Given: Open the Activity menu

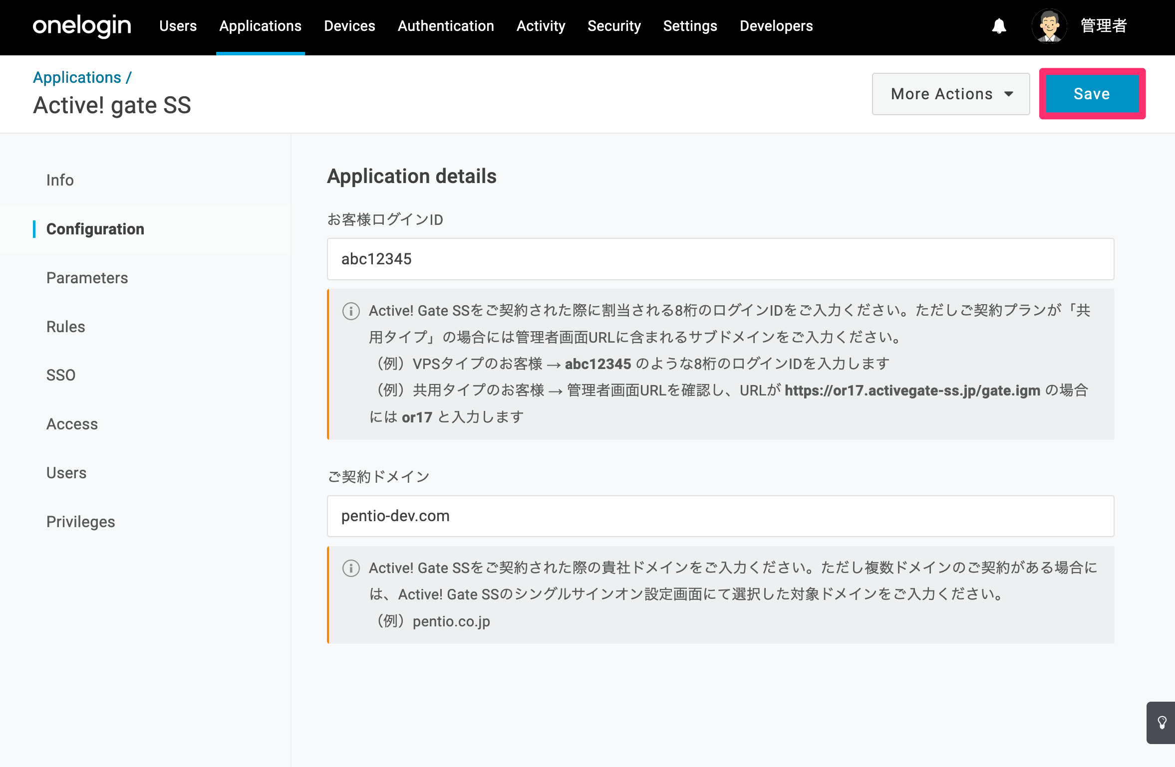Looking at the screenshot, I should click(x=541, y=26).
